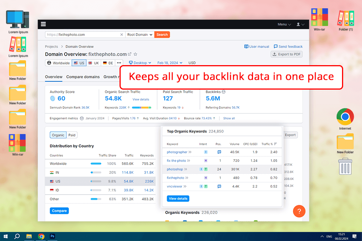Clear the URL field with the X
The height and width of the screenshot is (241, 362).
(122, 35)
